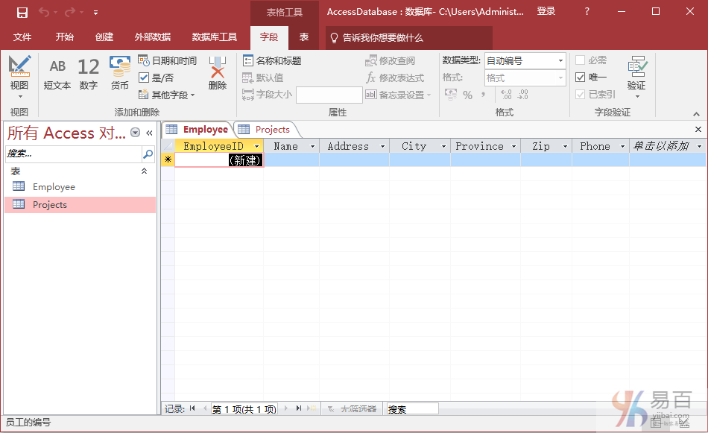Toggle the 是/否 checkbox field option
The height and width of the screenshot is (433, 708).
144,78
